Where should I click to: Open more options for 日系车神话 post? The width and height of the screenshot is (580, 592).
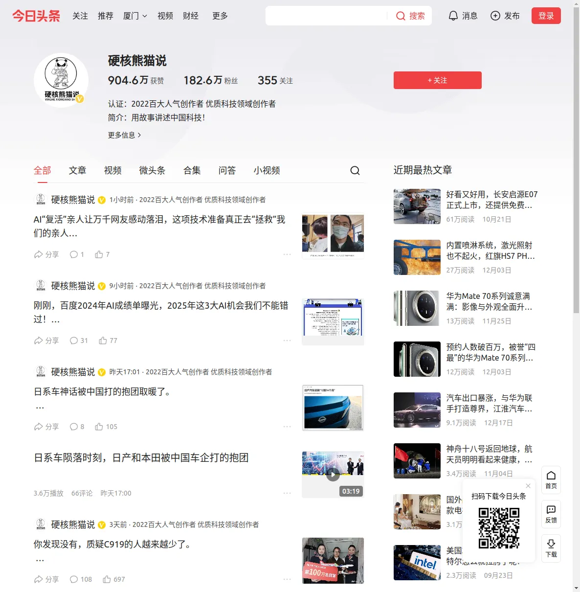click(287, 427)
